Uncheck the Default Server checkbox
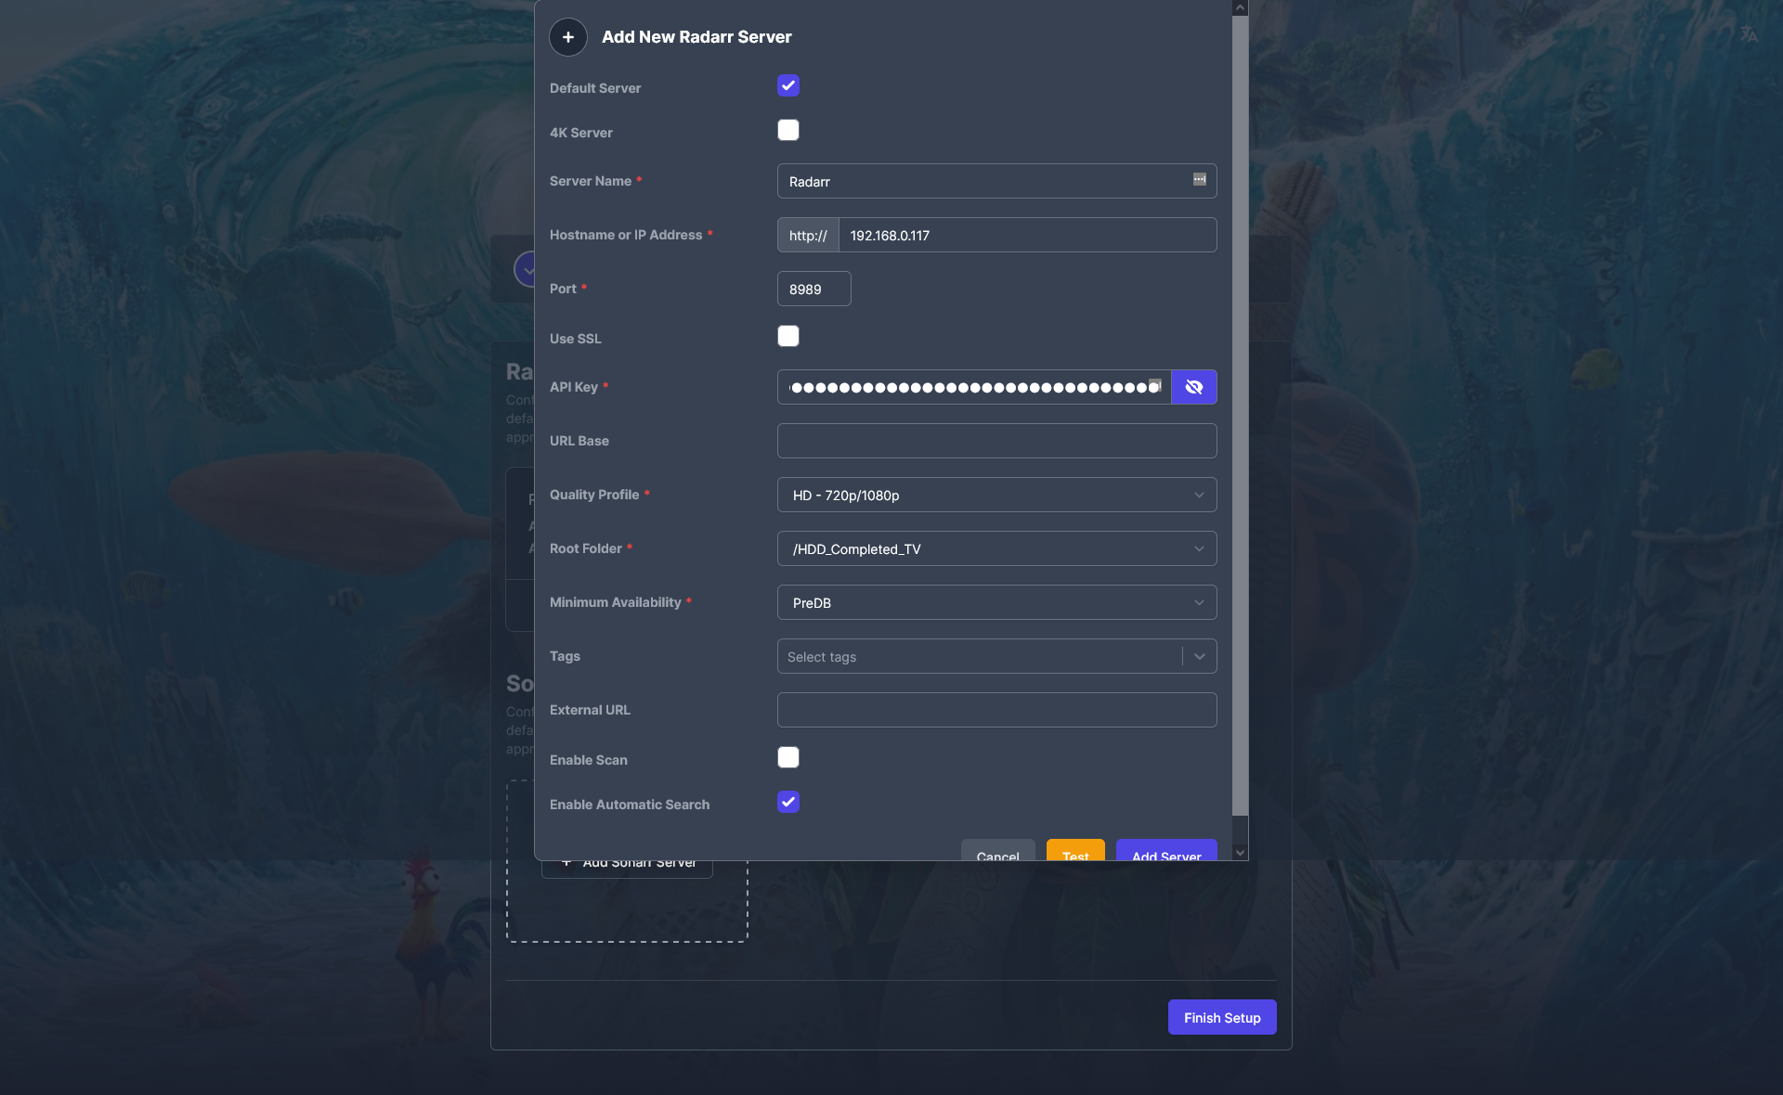 click(x=787, y=85)
